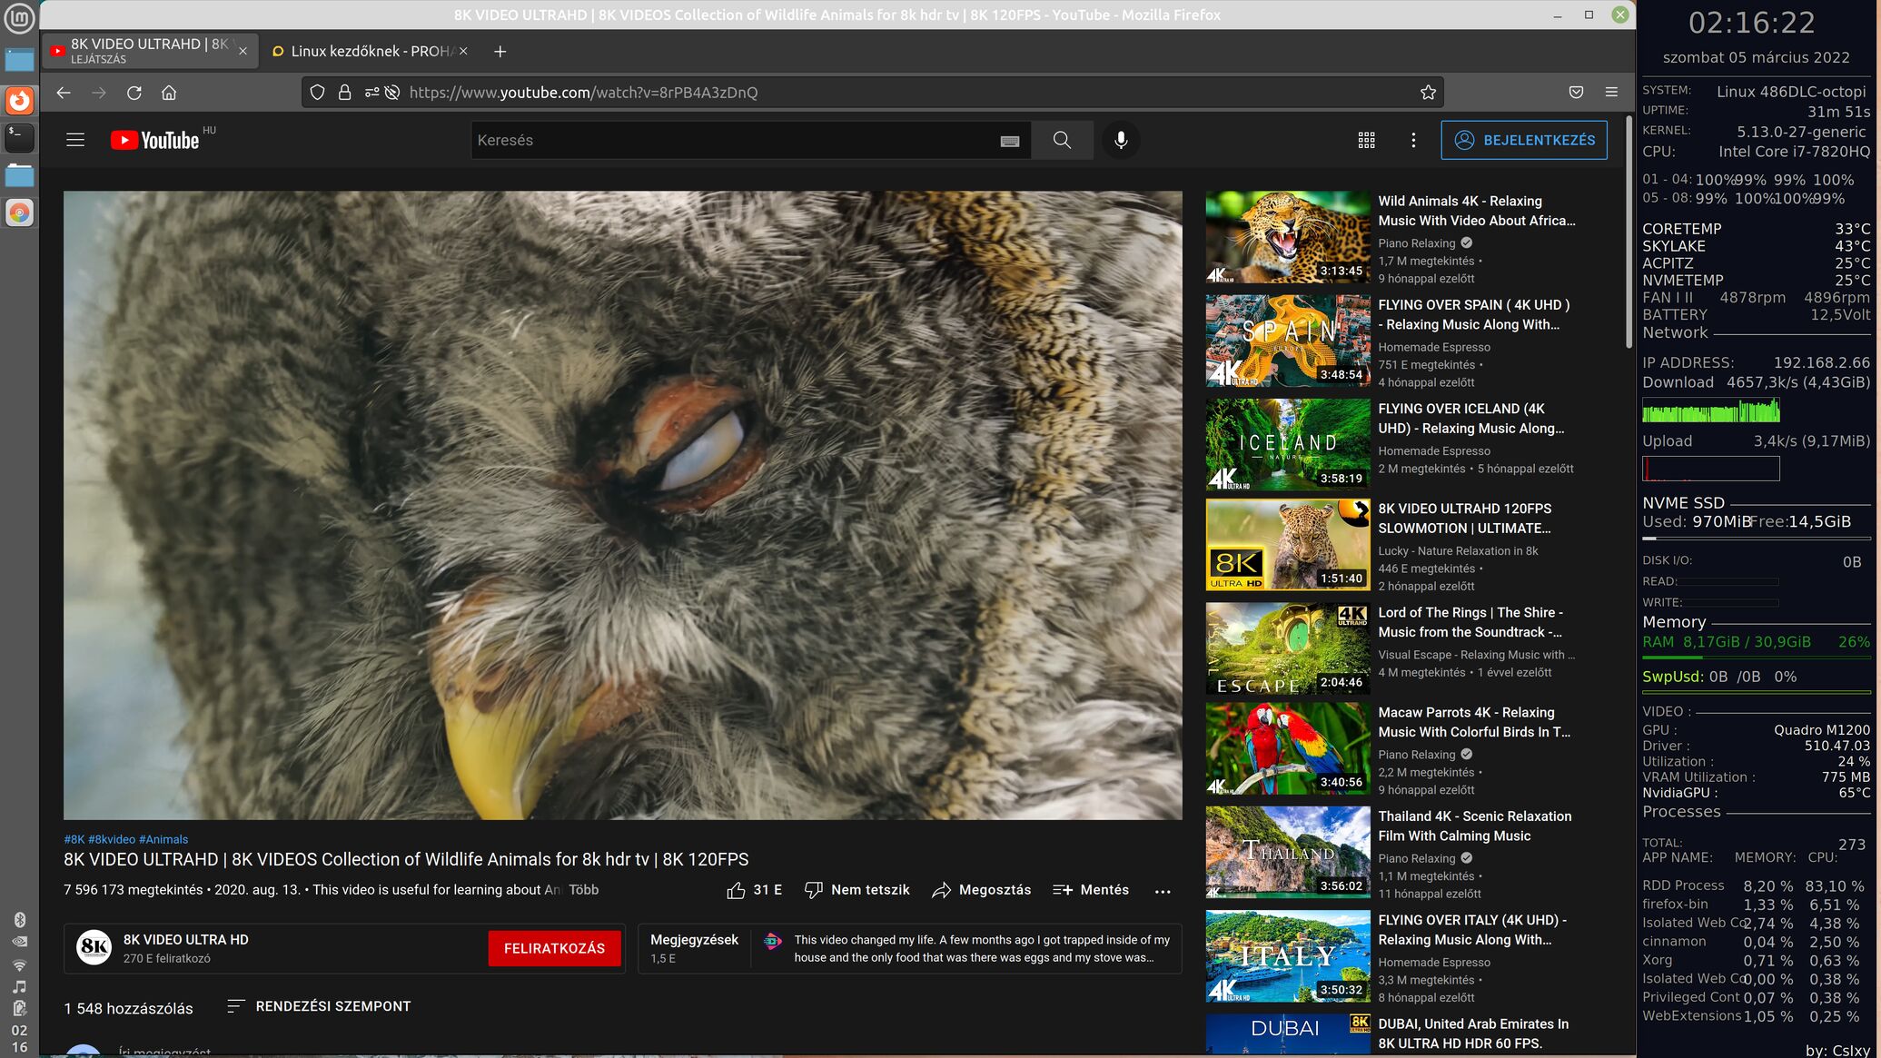Open the Firefox application menu
This screenshot has height=1058, width=1881.
coord(1611,93)
